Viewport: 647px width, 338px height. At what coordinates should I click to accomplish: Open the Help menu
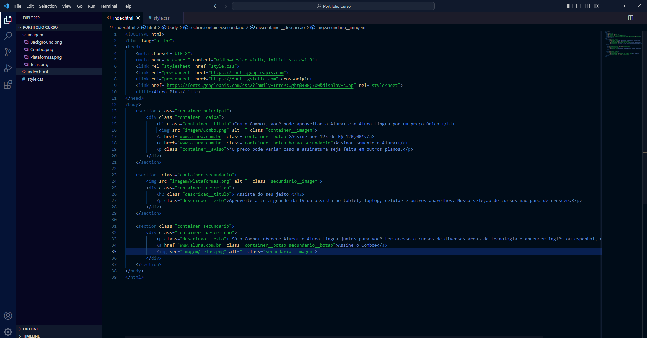(127, 6)
